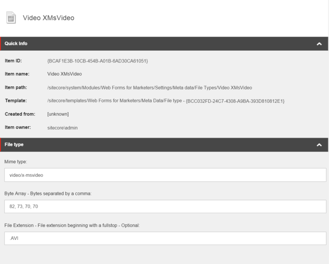This screenshot has height=264, width=329.
Task: Click the Quick Info section header title
Action: coord(16,44)
